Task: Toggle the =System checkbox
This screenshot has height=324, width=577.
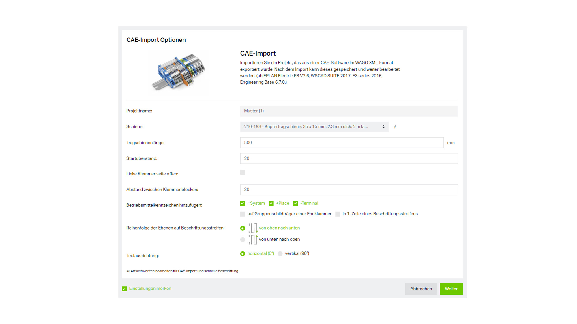Action: coord(243,204)
